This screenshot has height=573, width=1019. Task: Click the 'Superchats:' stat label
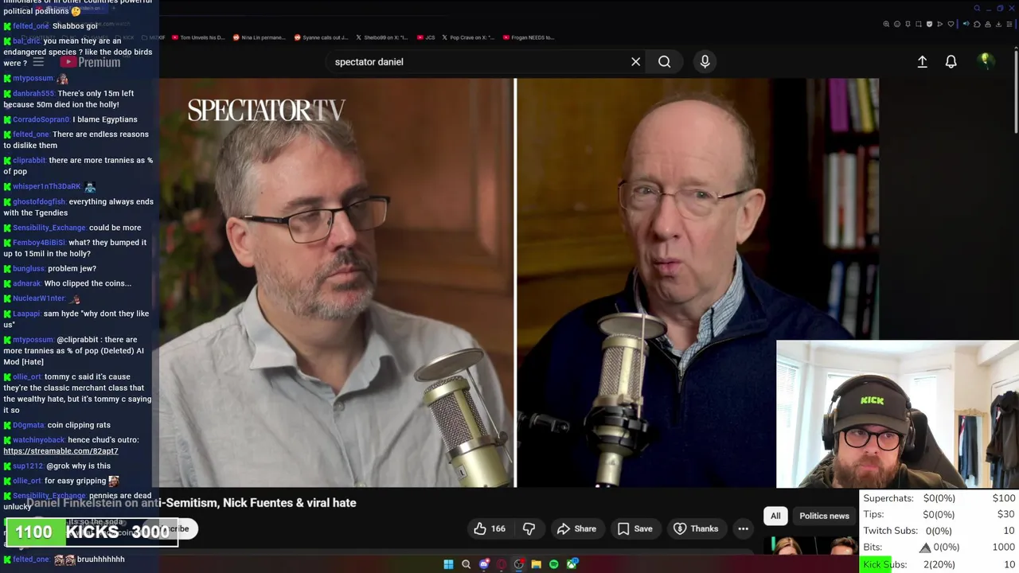[x=888, y=498]
